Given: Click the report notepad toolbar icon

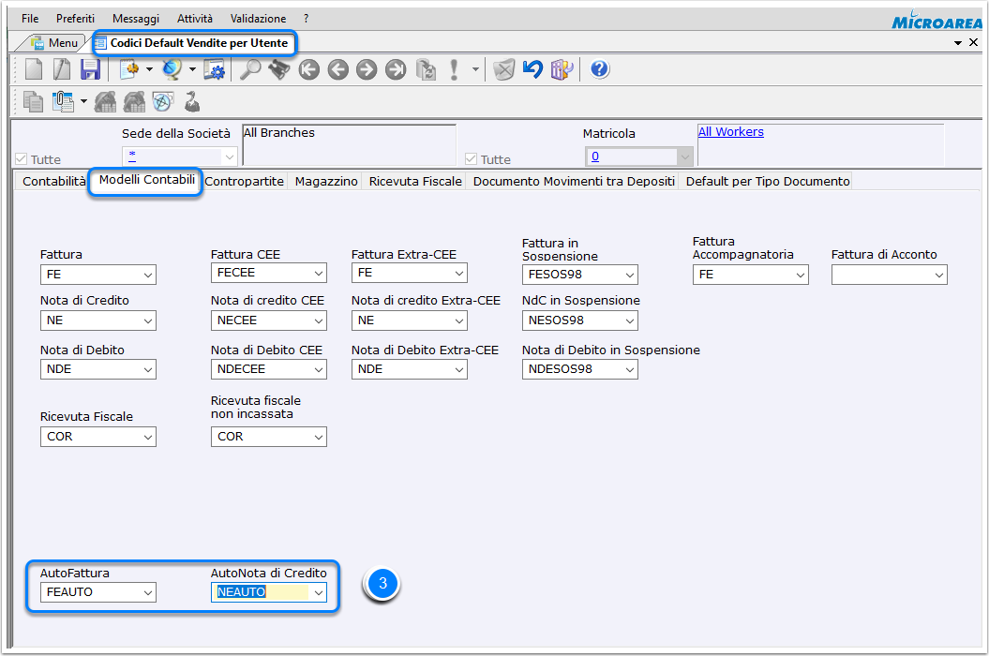Looking at the screenshot, I should click(x=129, y=69).
